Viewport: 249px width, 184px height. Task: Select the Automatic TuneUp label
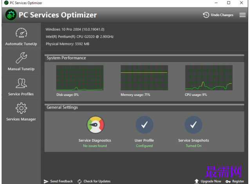[21, 44]
